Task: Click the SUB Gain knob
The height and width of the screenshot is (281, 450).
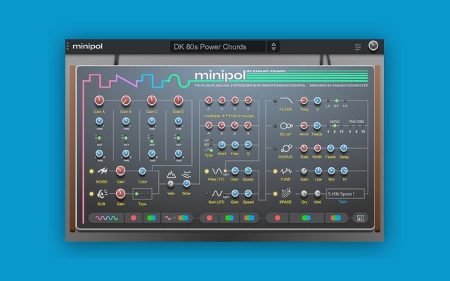Action: pos(120,194)
